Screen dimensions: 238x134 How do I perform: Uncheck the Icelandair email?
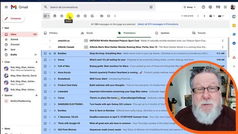(x=45, y=92)
